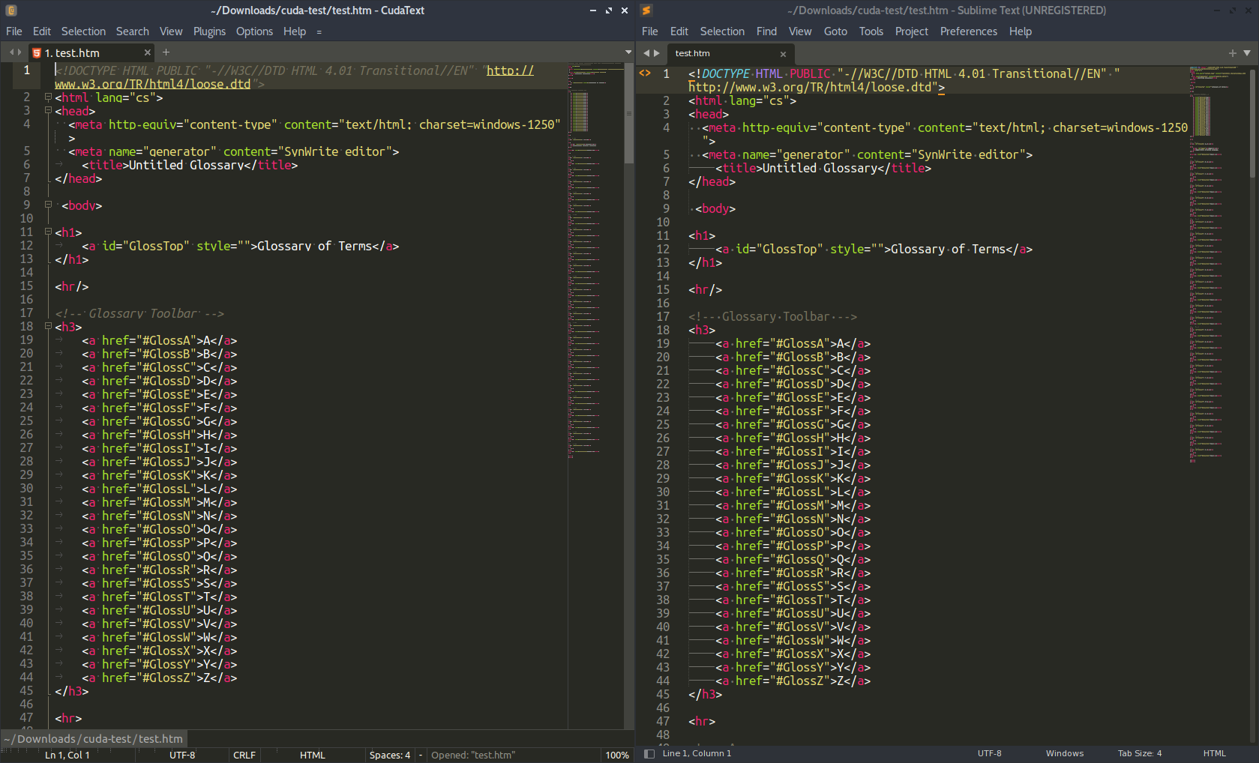Screen dimensions: 1259x763
Task: Open the Sublime Text Goto menu
Action: 835,31
